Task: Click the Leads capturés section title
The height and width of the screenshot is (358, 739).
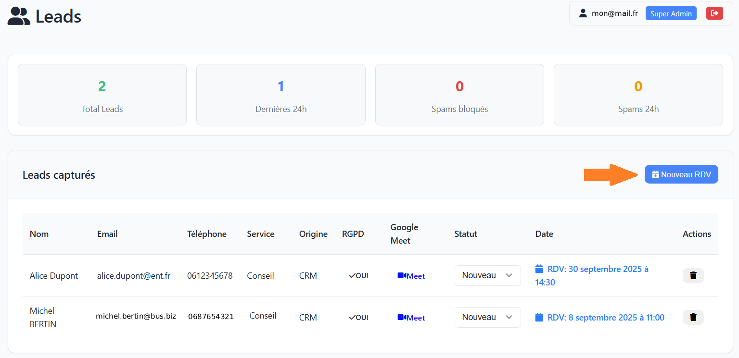Action: click(x=59, y=175)
